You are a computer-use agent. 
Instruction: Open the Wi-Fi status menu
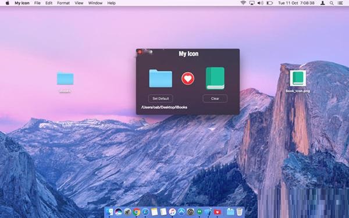tap(243, 3)
